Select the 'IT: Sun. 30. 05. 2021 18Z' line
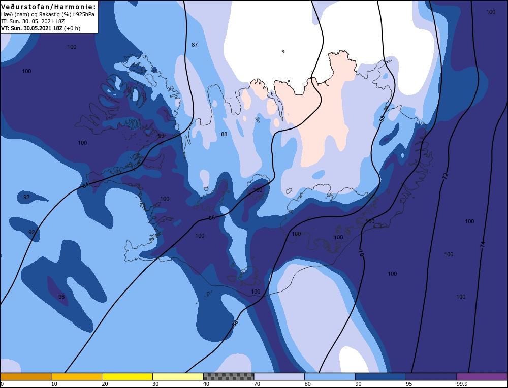Image resolution: width=508 pixels, height=388 pixels. point(33,21)
